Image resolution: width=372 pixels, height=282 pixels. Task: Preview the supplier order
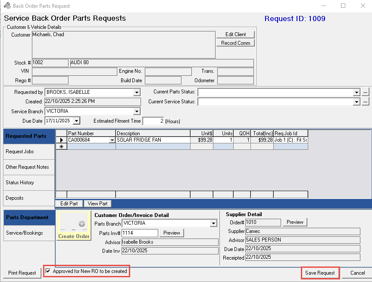pos(295,222)
